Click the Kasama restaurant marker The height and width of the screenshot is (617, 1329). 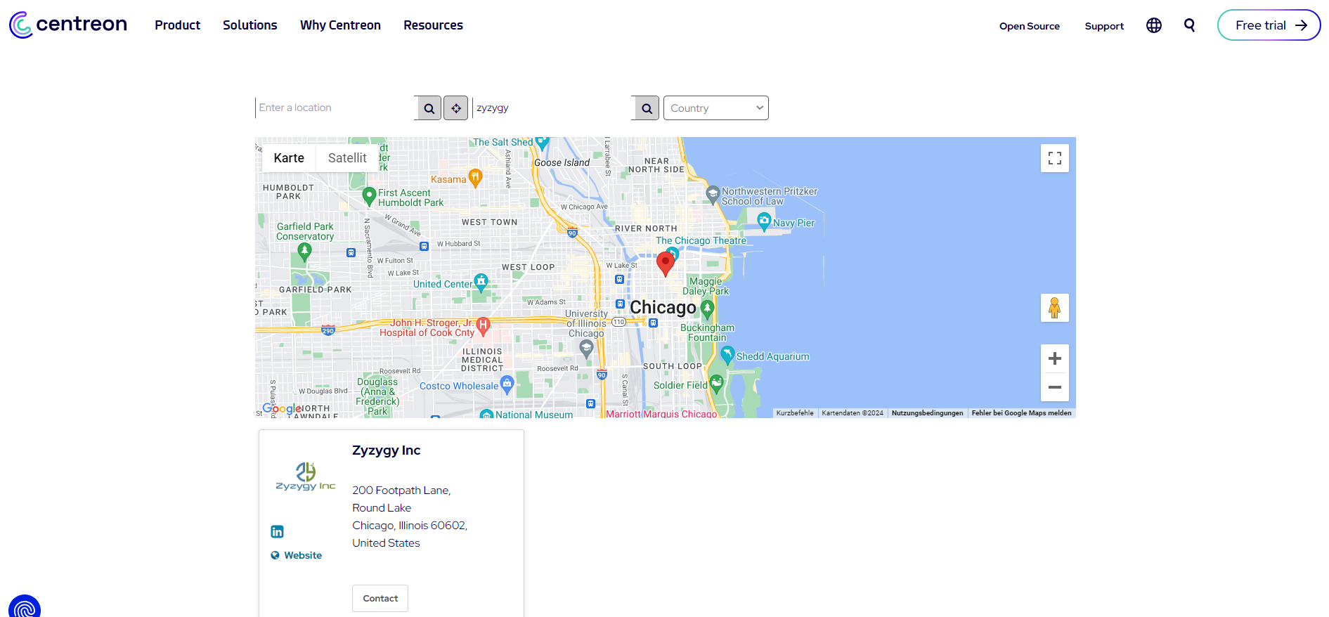tap(475, 178)
